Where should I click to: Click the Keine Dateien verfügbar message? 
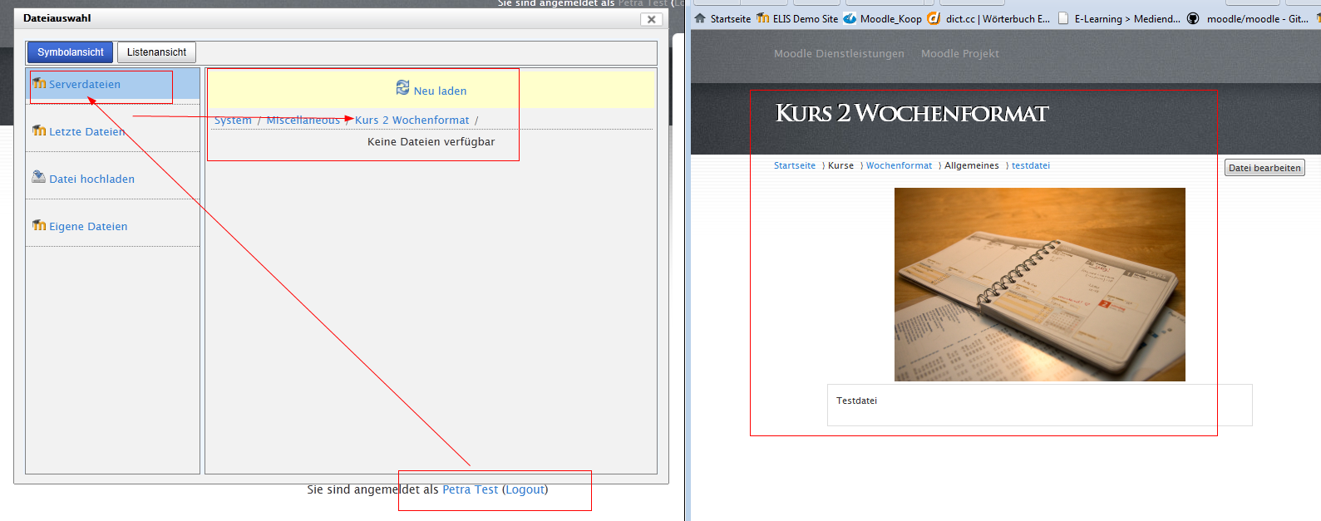click(431, 142)
